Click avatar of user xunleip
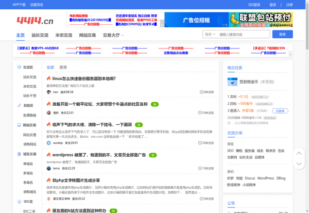This screenshot has height=213, width=309. coord(49,143)
